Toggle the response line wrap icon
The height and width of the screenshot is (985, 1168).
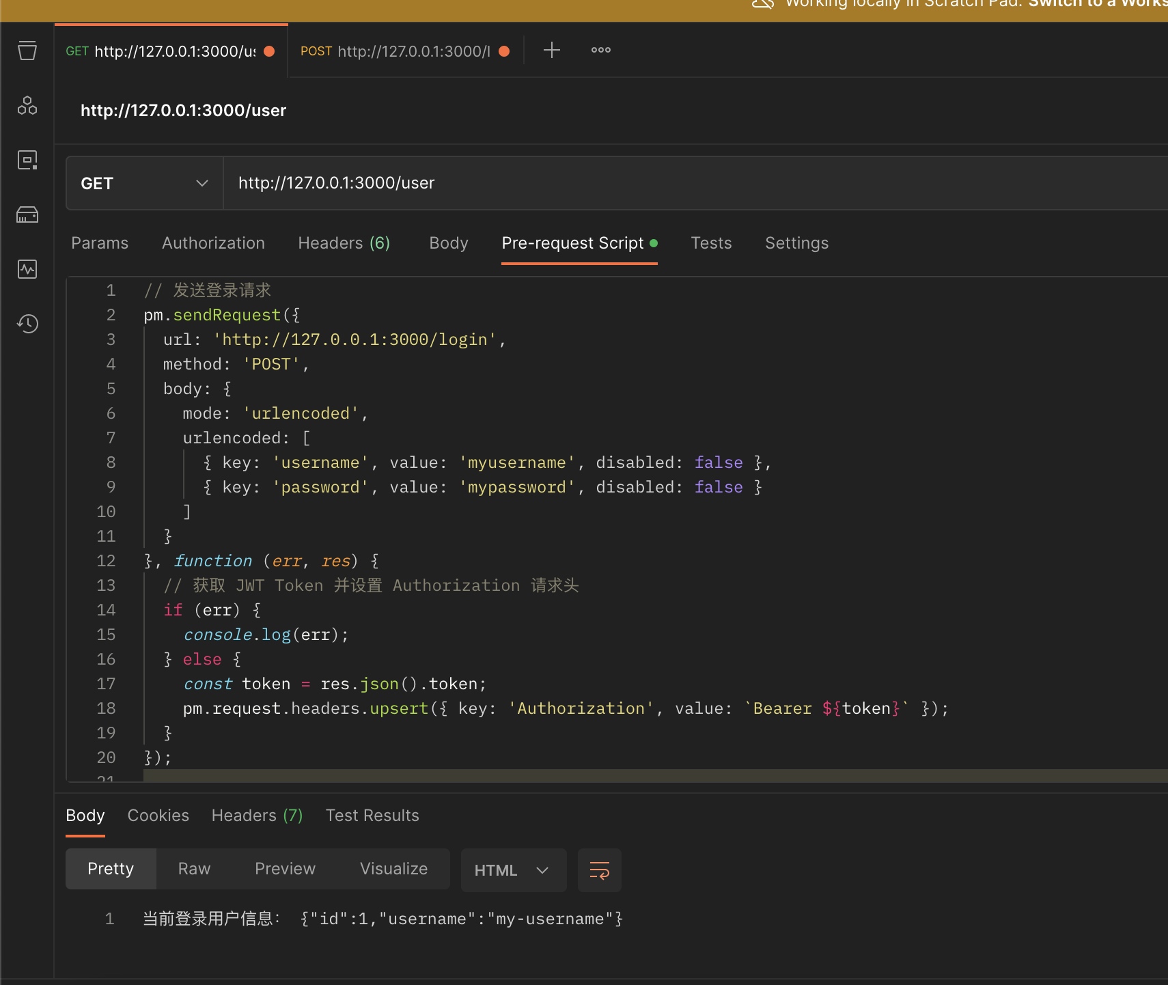599,870
